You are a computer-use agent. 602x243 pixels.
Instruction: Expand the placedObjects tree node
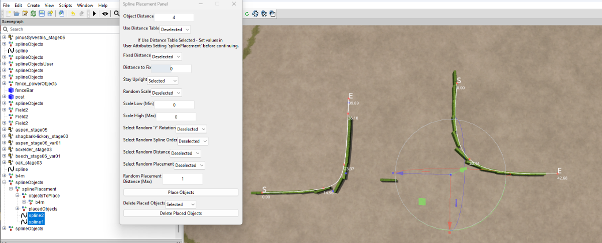[18, 208]
